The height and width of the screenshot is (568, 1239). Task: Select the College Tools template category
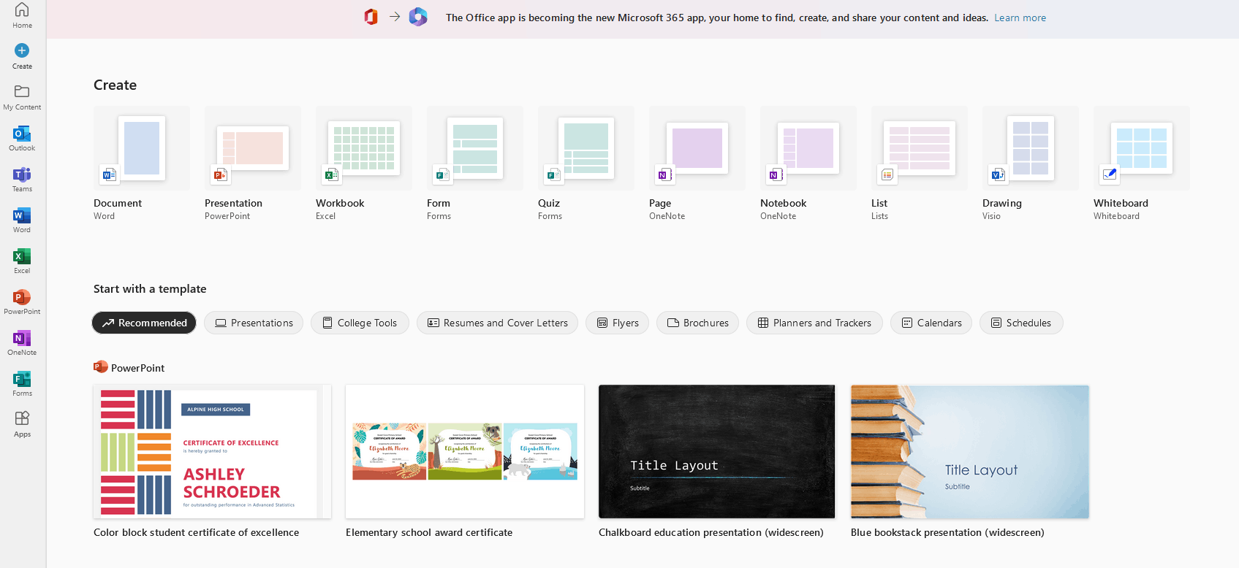click(360, 323)
